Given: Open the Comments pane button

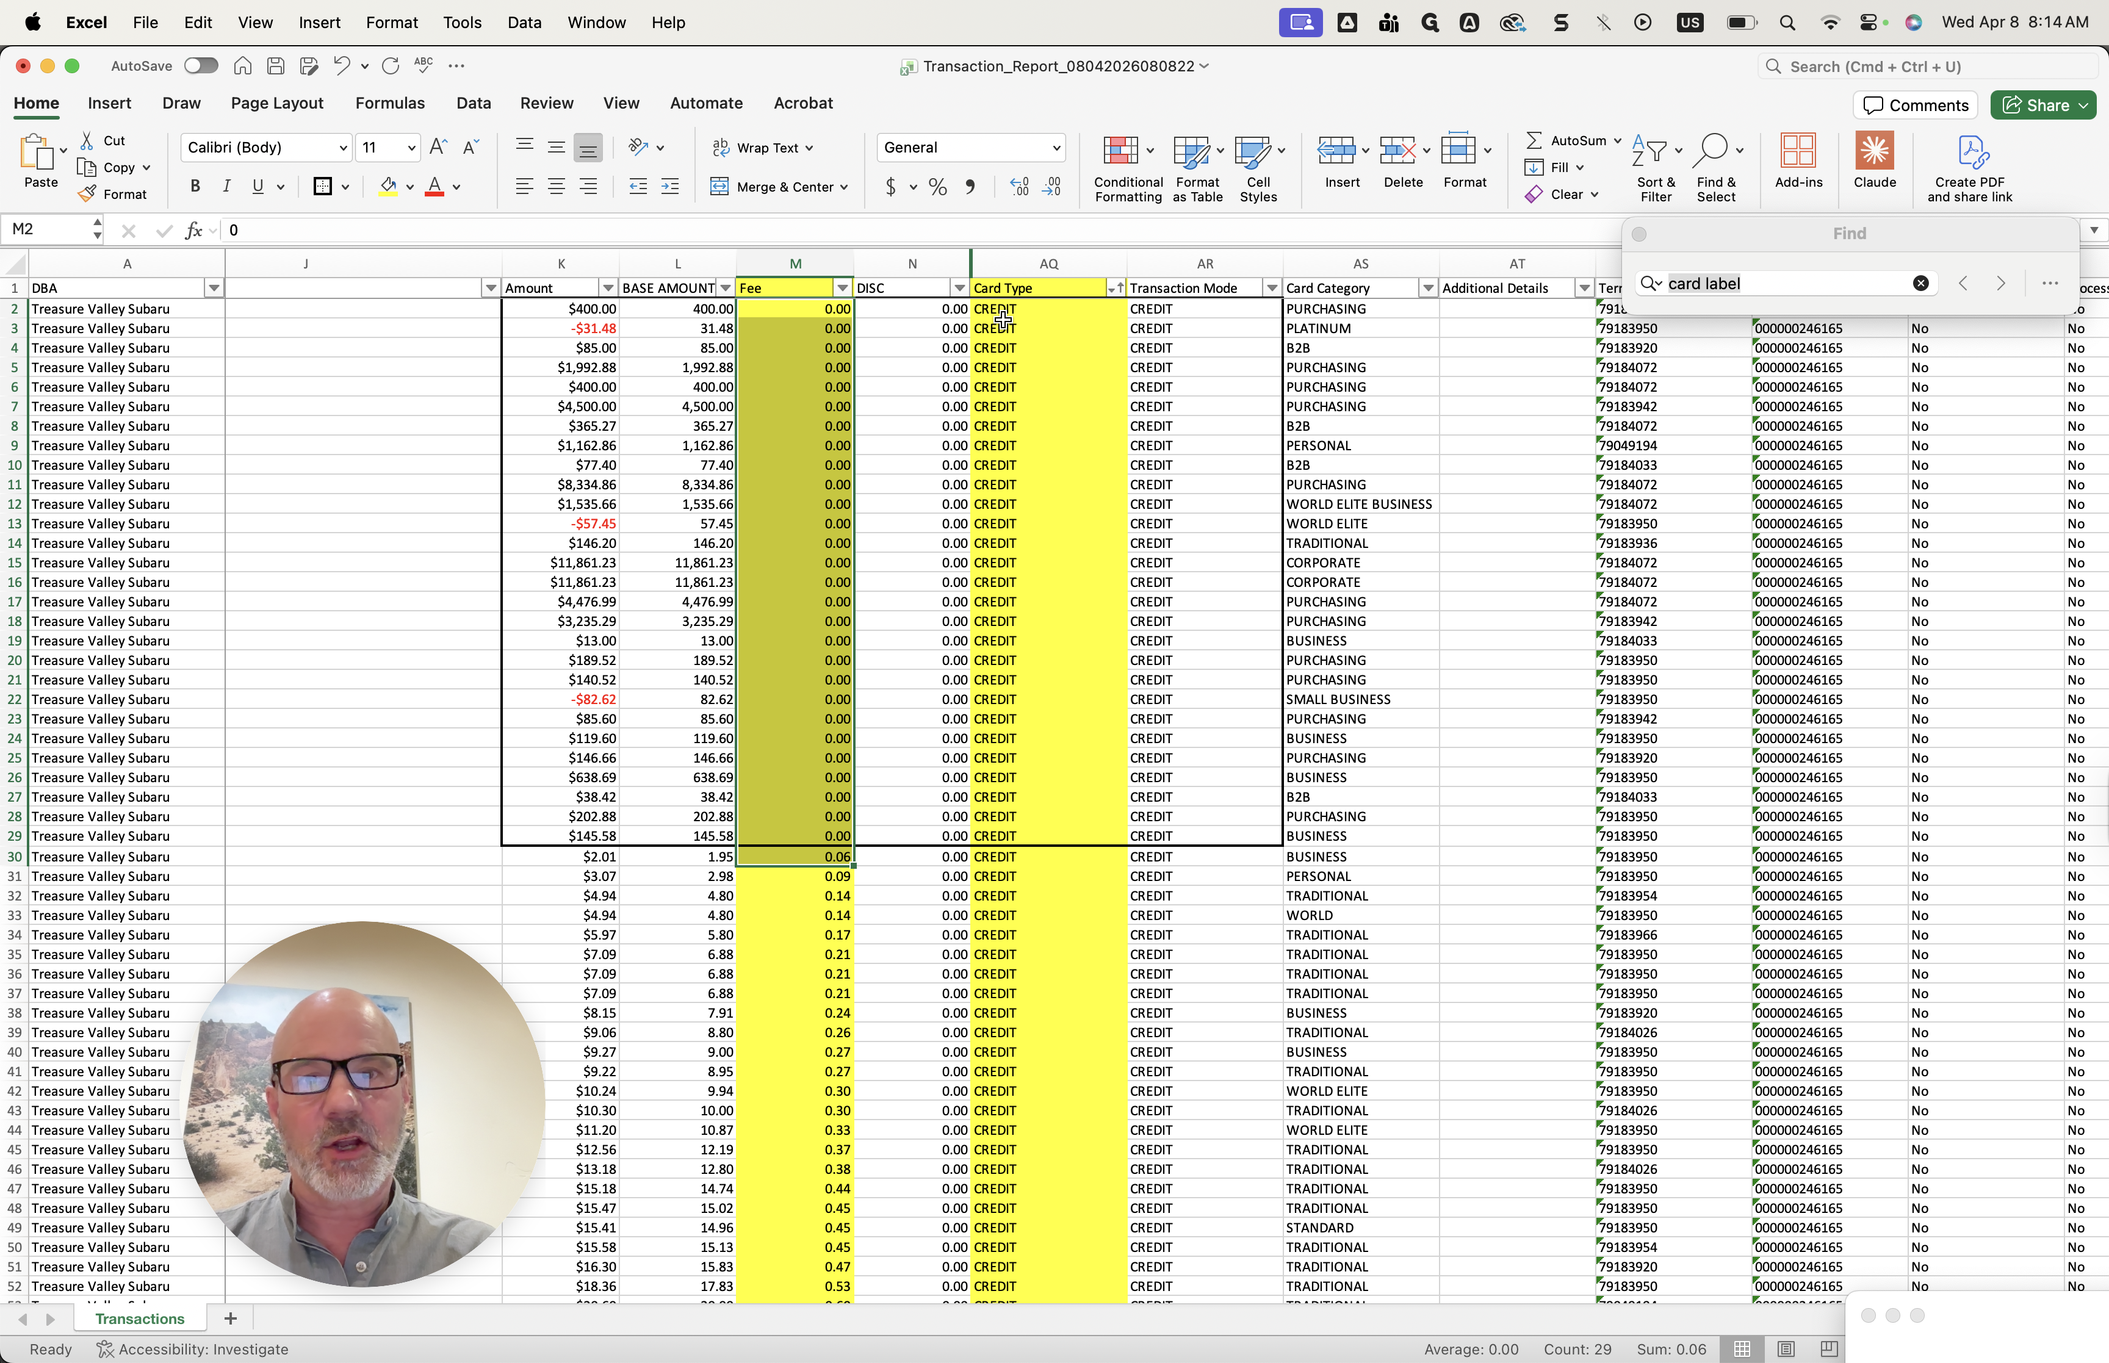Looking at the screenshot, I should 1914,106.
